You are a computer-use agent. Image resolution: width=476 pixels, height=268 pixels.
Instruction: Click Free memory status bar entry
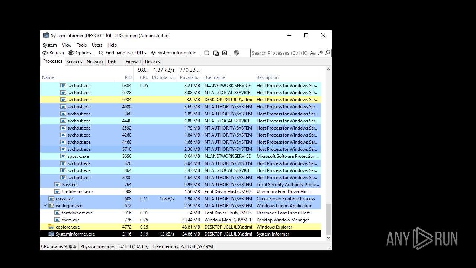pyautogui.click(x=183, y=246)
